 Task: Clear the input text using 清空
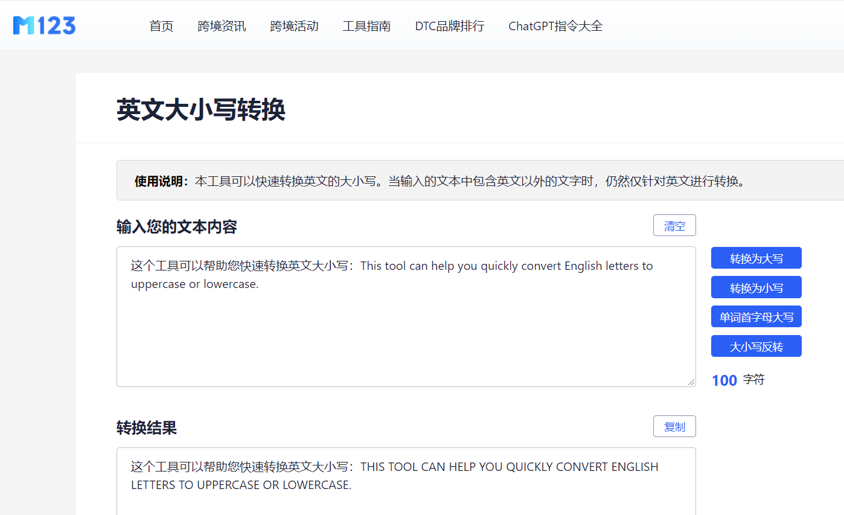(674, 225)
